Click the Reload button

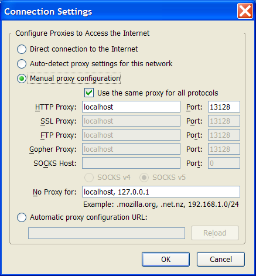coord(215,233)
